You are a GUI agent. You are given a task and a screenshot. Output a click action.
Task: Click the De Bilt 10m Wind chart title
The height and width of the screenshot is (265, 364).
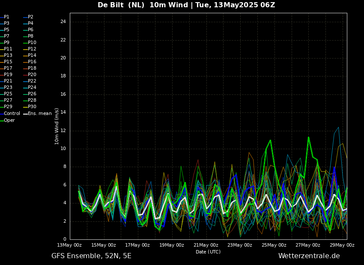(x=186, y=5)
